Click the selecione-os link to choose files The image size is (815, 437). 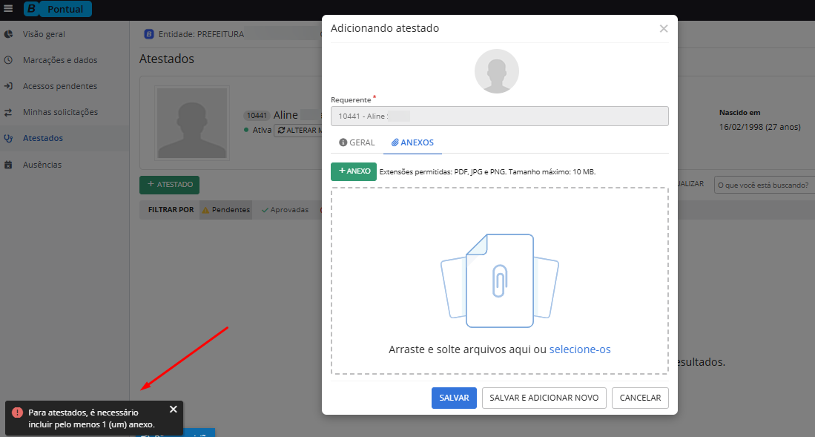point(580,349)
